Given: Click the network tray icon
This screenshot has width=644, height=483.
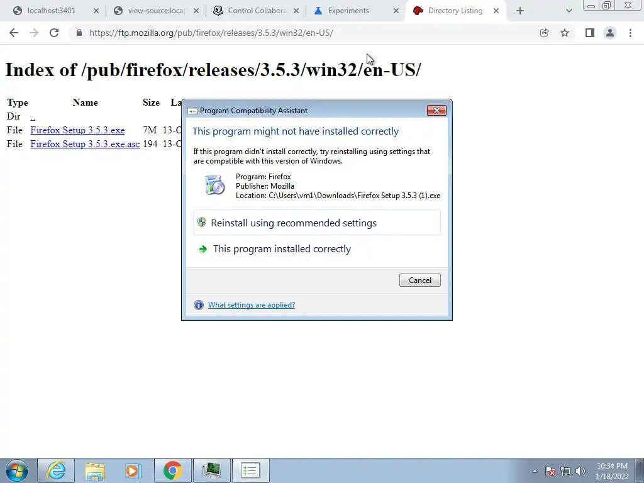Looking at the screenshot, I should pyautogui.click(x=565, y=471).
